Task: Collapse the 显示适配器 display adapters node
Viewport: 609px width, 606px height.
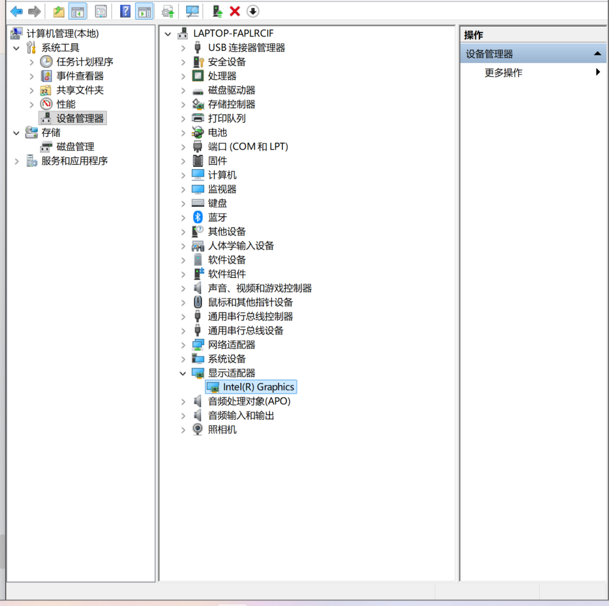Action: coord(183,373)
